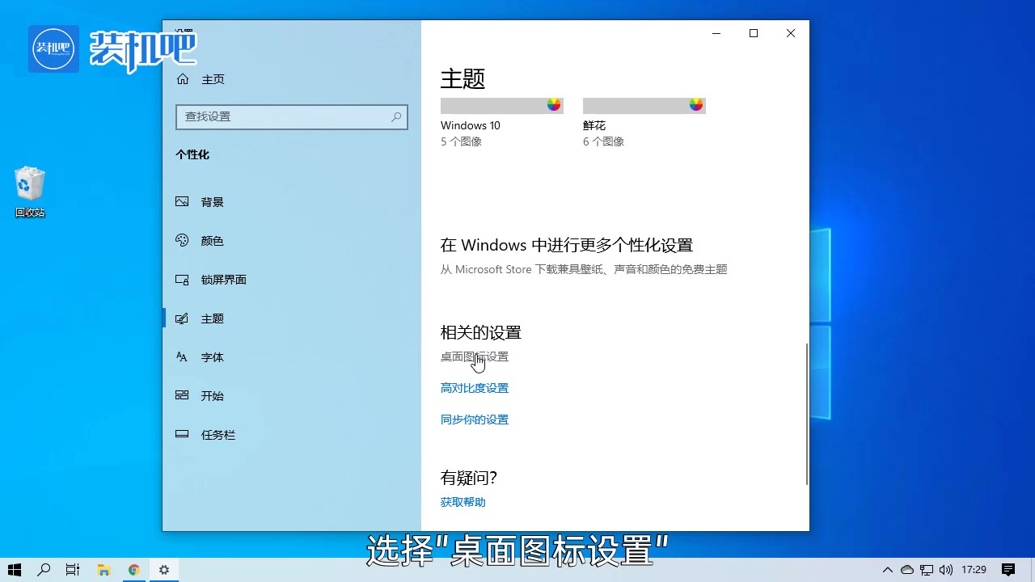Click the Home icon in Settings sidebar
This screenshot has width=1035, height=582.
[183, 79]
